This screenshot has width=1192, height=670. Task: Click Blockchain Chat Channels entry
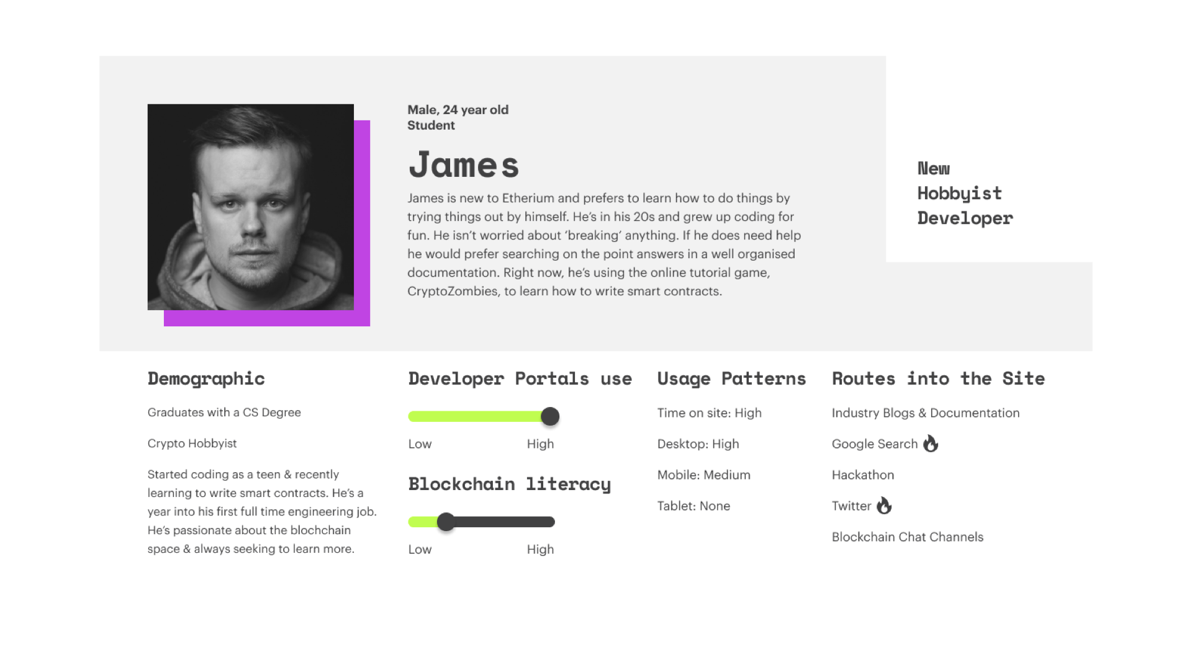point(907,537)
